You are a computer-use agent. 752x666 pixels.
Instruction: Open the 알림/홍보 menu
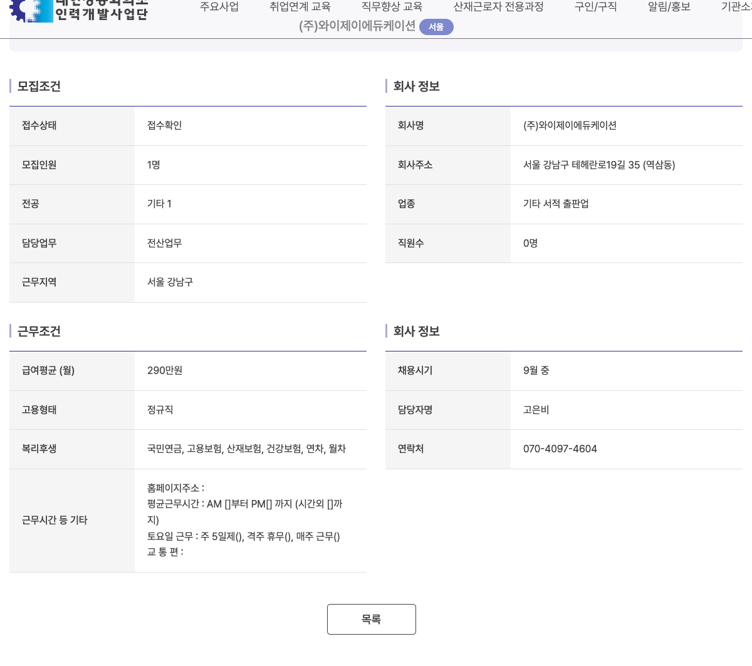point(669,7)
